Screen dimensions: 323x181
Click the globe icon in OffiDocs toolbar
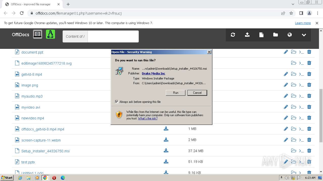[x=290, y=35]
